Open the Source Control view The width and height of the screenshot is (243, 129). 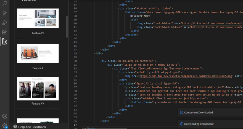tap(5, 13)
